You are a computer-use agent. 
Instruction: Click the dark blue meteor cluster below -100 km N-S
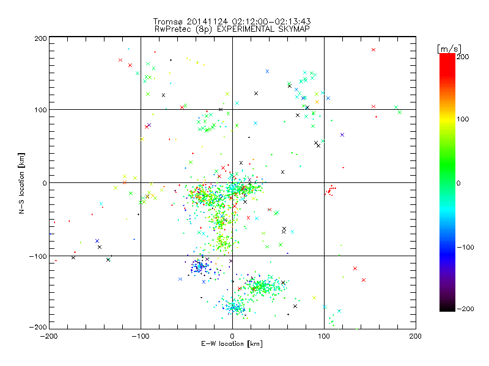coord(200,267)
